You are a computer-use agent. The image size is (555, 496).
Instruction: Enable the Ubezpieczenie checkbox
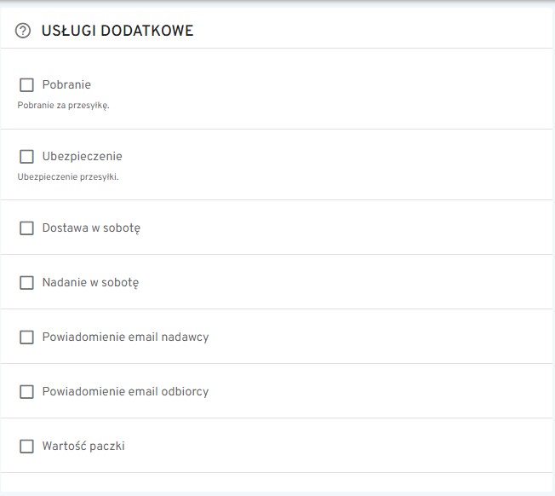tap(26, 157)
